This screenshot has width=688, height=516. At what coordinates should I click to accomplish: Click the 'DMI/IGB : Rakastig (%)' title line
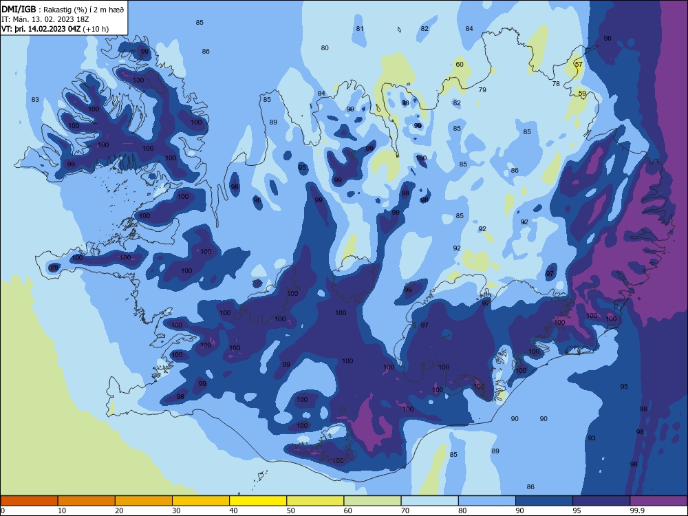(x=63, y=10)
